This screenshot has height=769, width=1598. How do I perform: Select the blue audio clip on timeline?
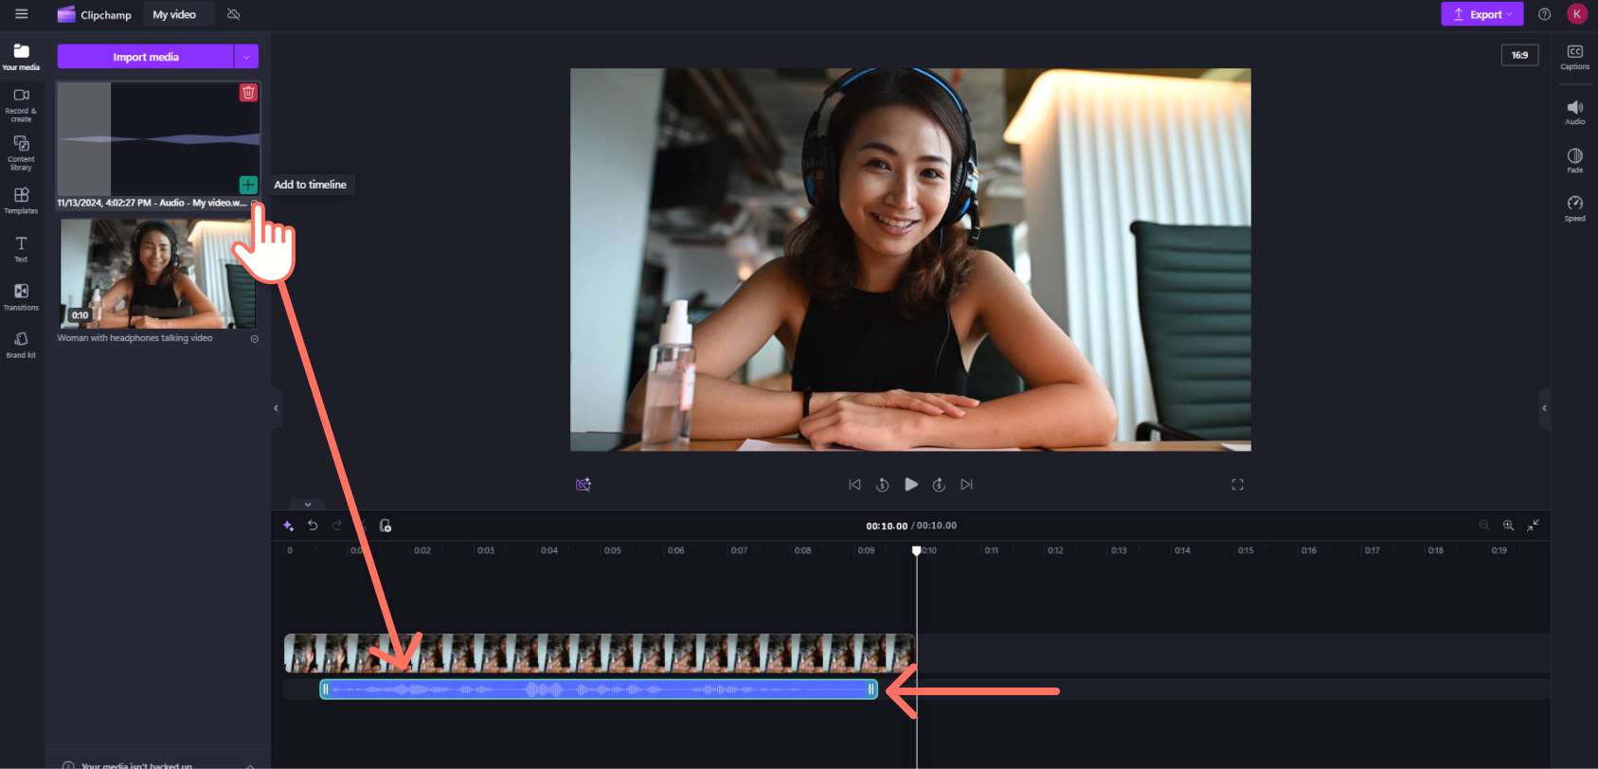click(x=599, y=689)
